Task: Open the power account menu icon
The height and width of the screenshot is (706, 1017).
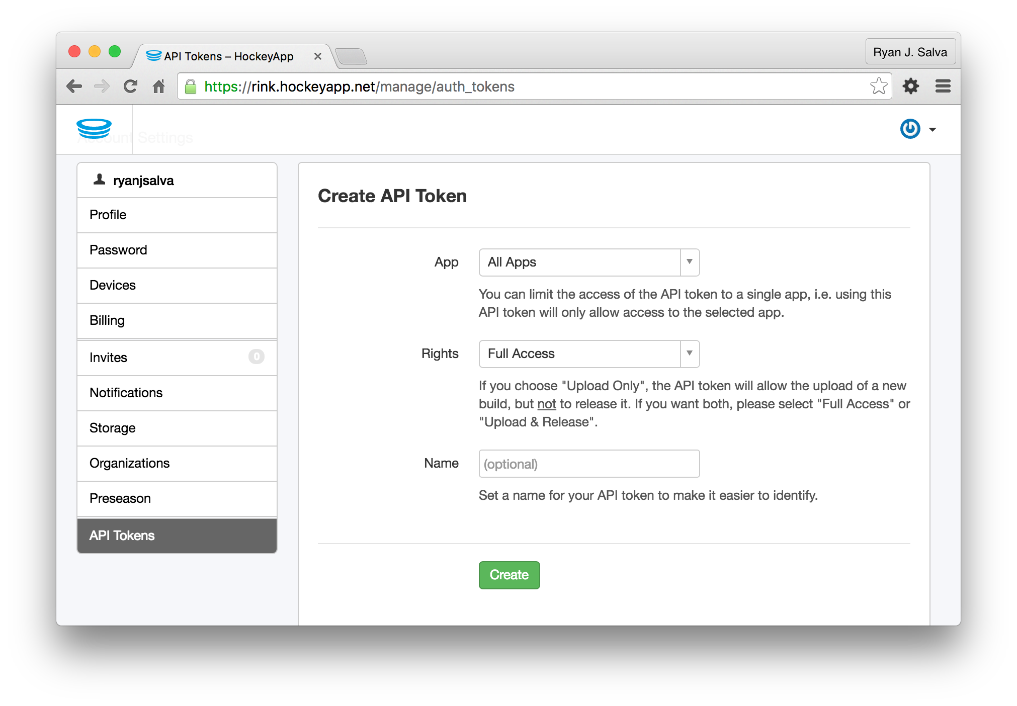Action: (x=910, y=129)
